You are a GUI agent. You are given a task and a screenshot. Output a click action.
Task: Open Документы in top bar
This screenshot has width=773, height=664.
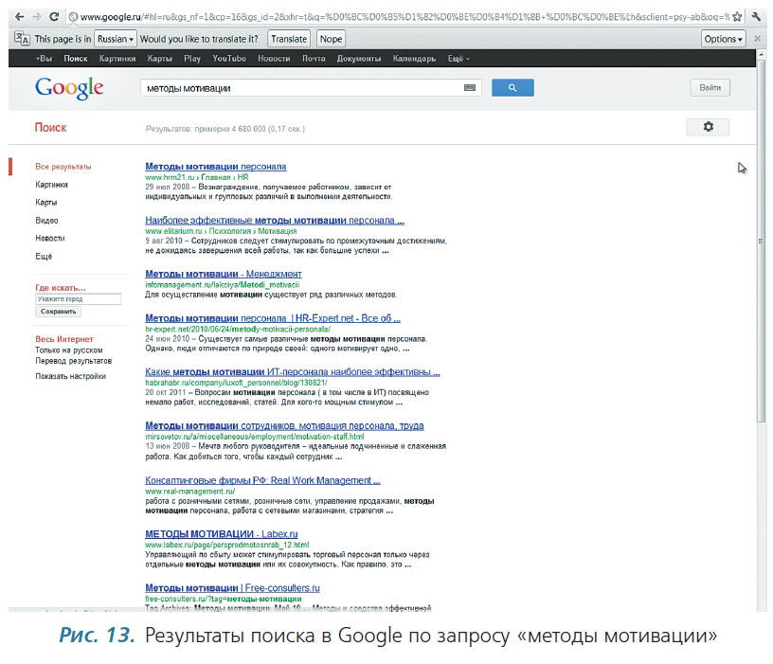359,59
